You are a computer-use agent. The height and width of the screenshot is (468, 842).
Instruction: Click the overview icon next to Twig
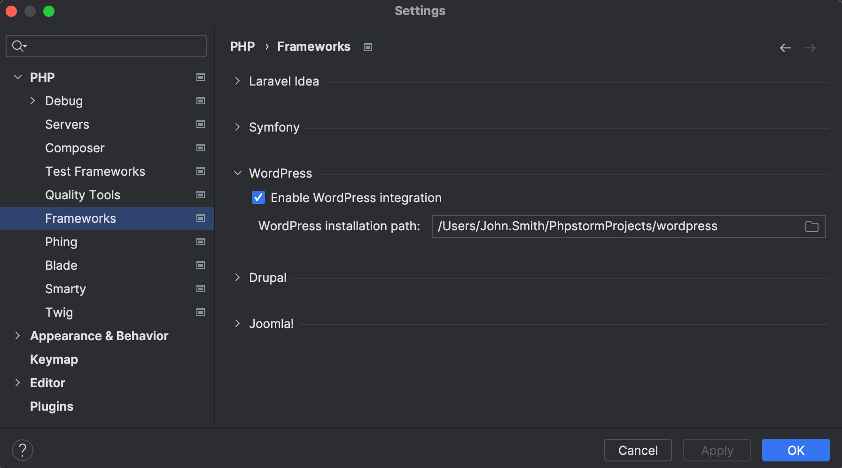pos(201,312)
